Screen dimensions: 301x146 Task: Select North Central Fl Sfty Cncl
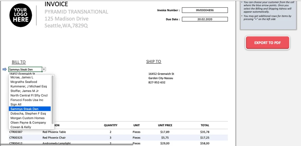click(29, 95)
